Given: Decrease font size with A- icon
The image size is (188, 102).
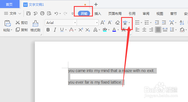Looking at the screenshot, I should click(x=110, y=23).
